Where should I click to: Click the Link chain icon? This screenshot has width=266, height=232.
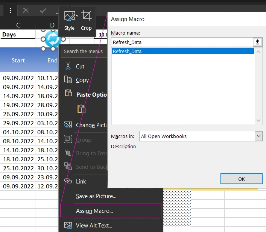click(x=68, y=181)
